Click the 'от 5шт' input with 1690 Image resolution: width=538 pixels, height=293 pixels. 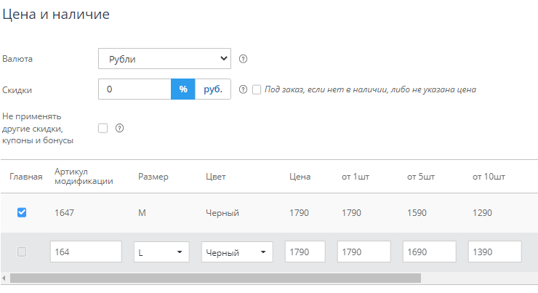tap(430, 252)
